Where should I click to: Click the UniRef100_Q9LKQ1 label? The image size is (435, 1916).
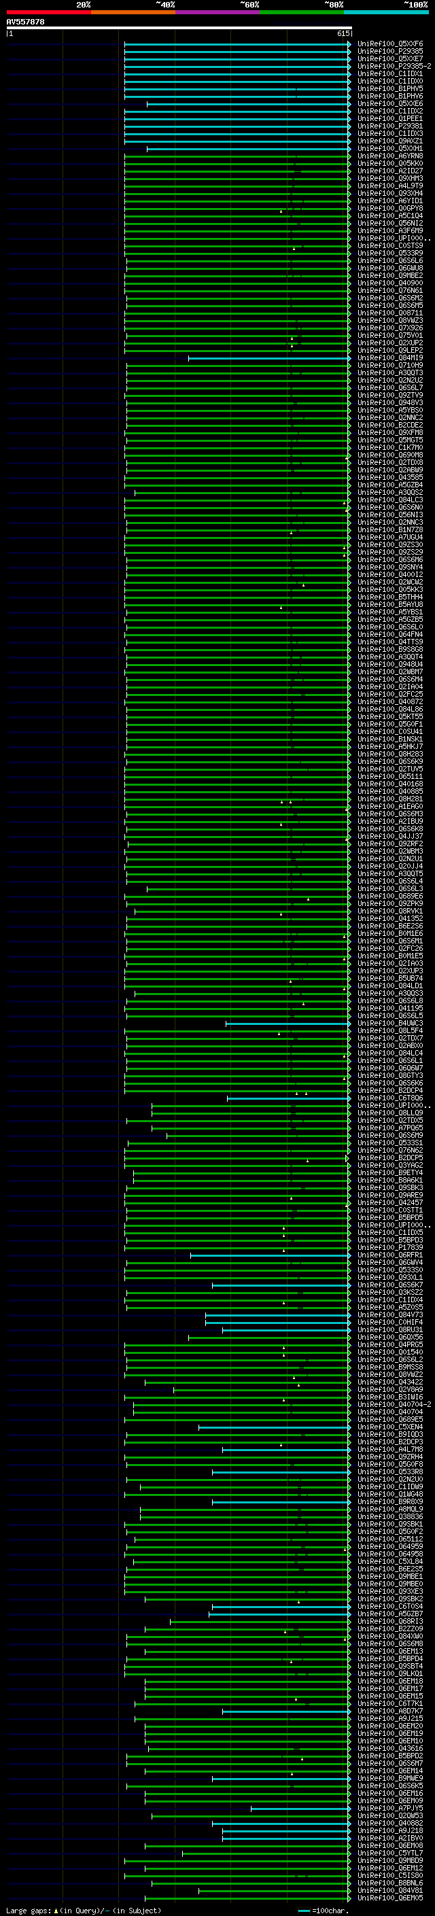(x=390, y=1673)
